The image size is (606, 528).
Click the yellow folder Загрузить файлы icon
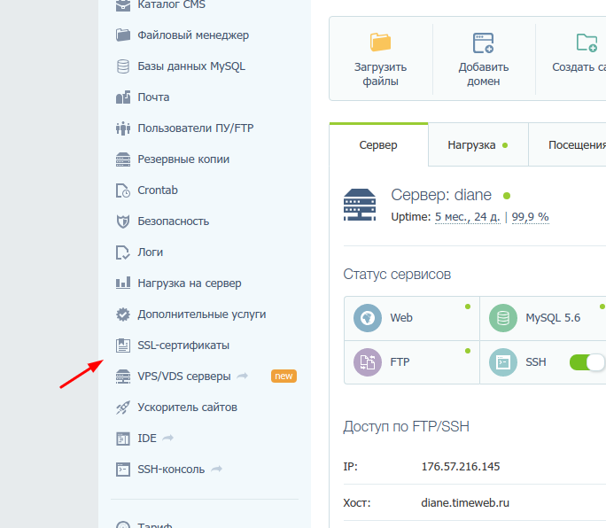(x=380, y=42)
